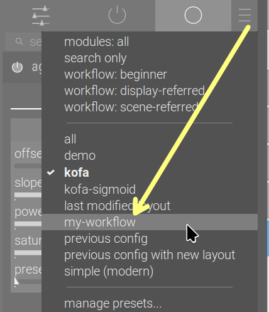The image size is (269, 312).
Task: Open the presets hamburger menu icon
Action: click(244, 15)
